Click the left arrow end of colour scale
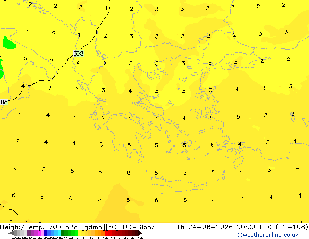 click(x=11, y=233)
